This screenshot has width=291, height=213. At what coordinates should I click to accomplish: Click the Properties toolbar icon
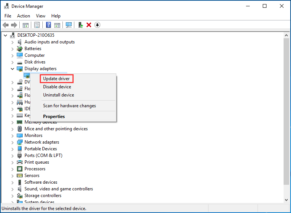[x=37, y=25]
